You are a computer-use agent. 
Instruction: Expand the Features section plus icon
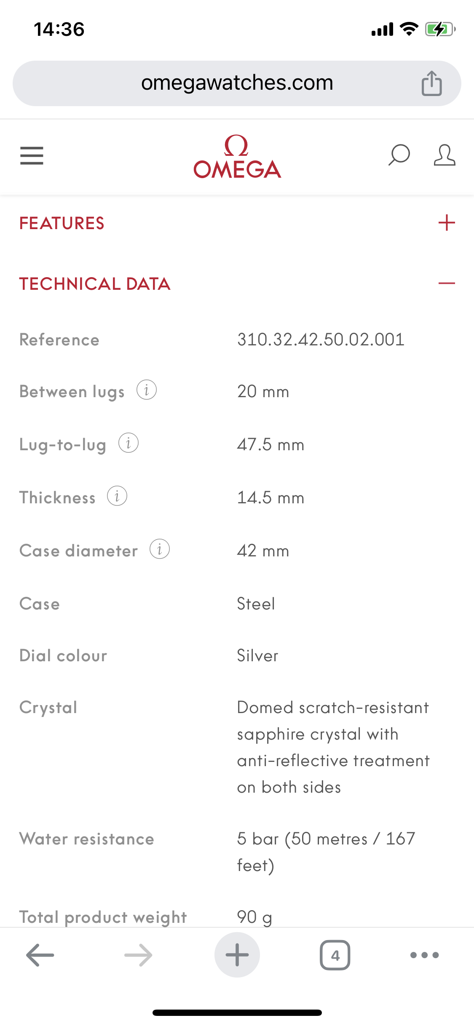click(447, 223)
